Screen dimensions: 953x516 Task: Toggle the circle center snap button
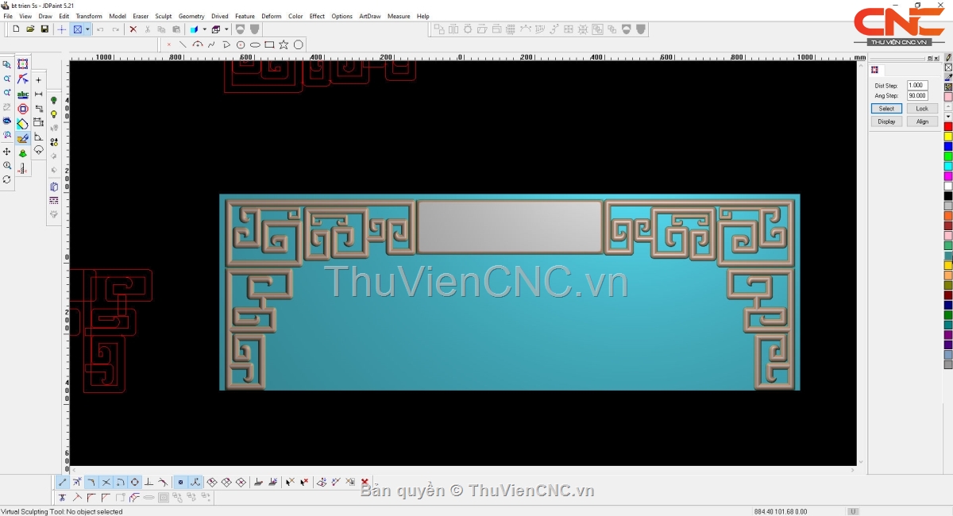coord(134,482)
